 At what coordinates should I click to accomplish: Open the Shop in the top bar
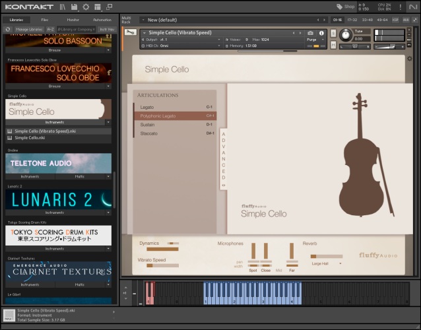[x=344, y=7]
